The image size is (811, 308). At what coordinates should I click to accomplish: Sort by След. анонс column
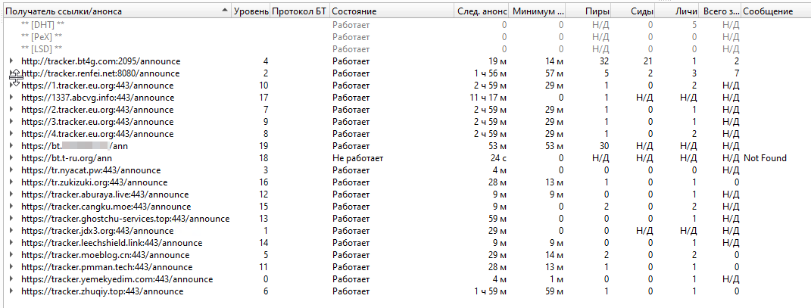[482, 12]
